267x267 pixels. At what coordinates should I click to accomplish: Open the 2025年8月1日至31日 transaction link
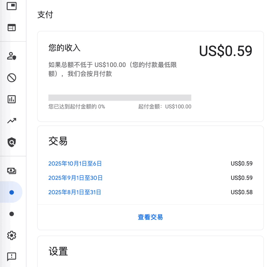tap(75, 192)
